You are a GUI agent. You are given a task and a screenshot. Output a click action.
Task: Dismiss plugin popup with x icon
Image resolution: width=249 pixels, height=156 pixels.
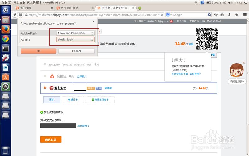[93, 21]
